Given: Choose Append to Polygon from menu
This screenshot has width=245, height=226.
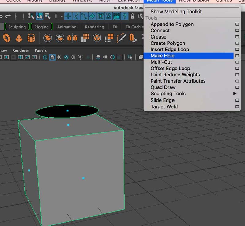Looking at the screenshot, I should (x=172, y=24).
